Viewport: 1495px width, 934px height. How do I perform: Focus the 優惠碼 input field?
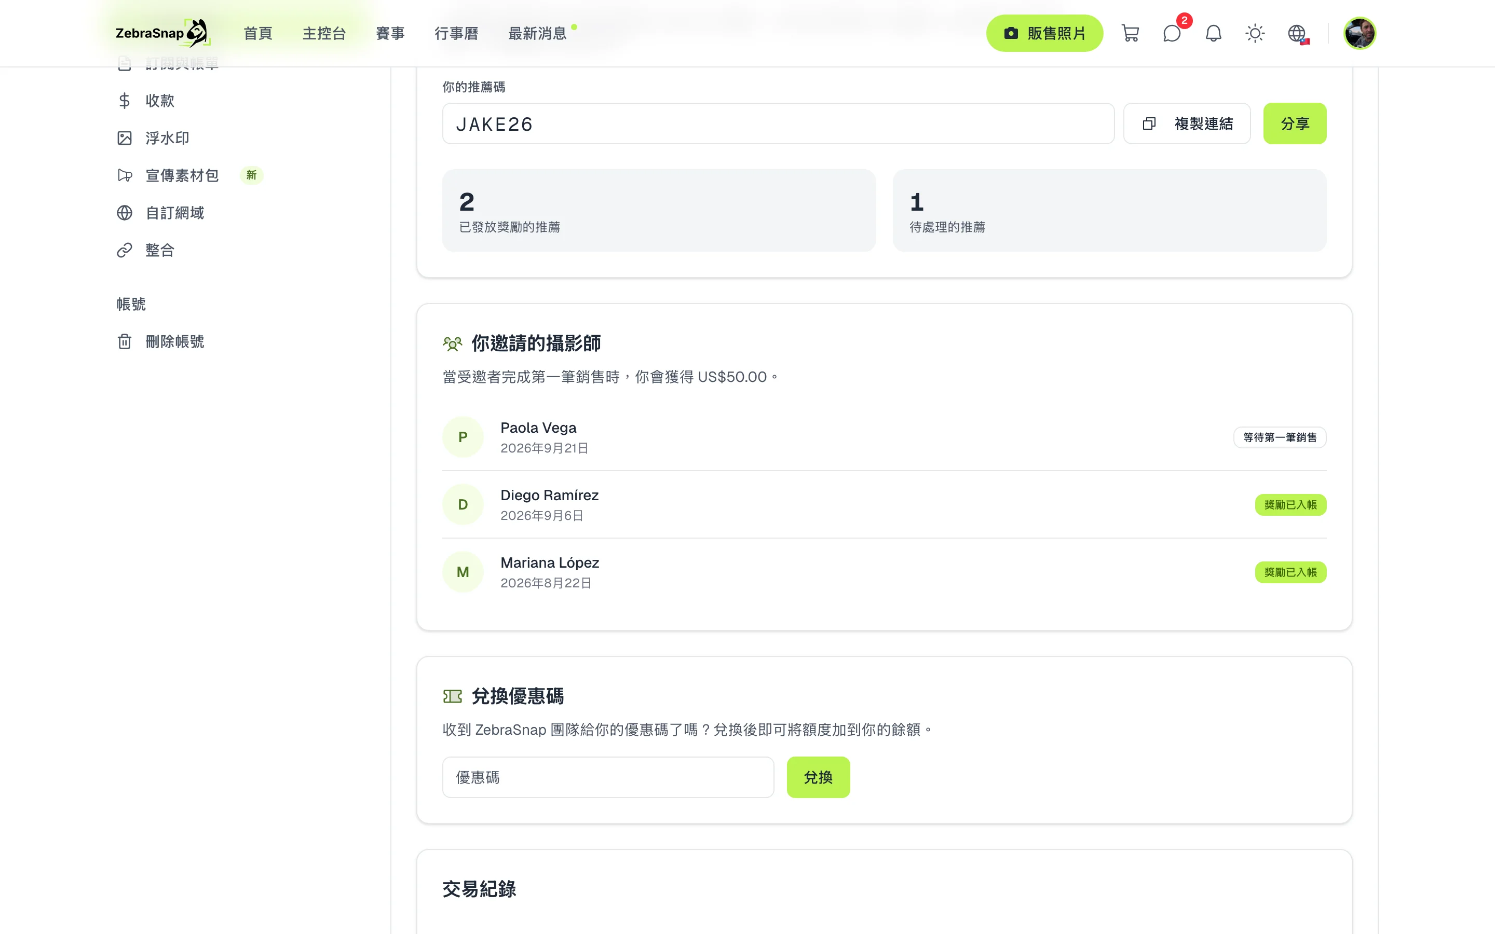click(x=608, y=777)
